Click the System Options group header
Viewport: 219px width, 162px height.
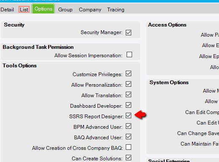169,82
